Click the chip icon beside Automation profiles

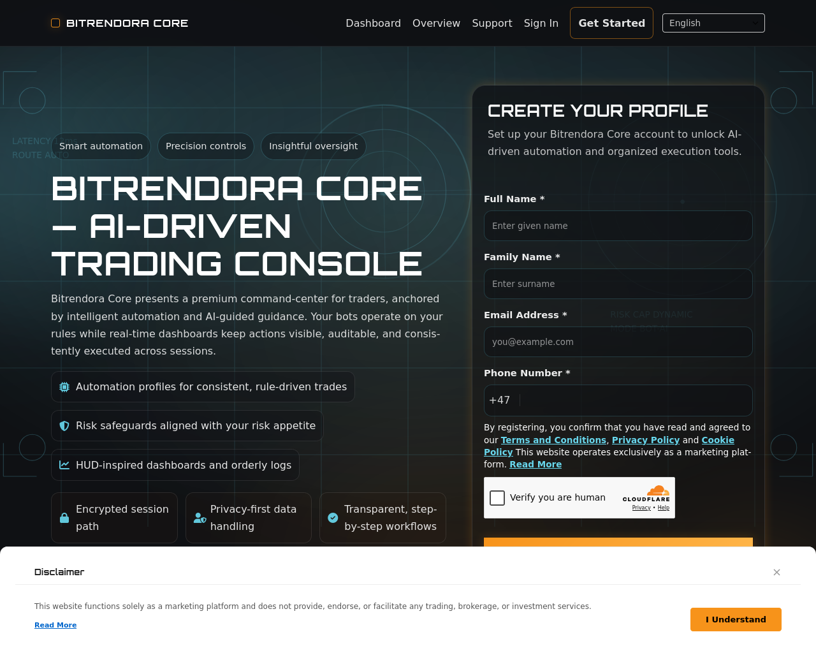pyautogui.click(x=64, y=387)
